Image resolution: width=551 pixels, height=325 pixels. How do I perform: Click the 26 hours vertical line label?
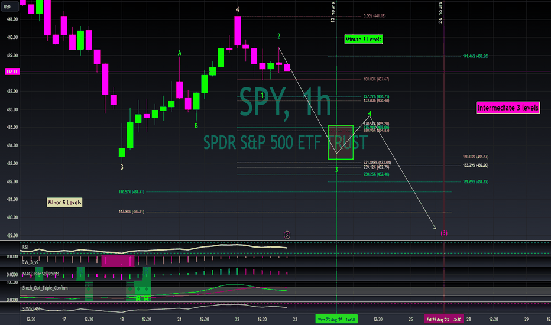coord(440,12)
